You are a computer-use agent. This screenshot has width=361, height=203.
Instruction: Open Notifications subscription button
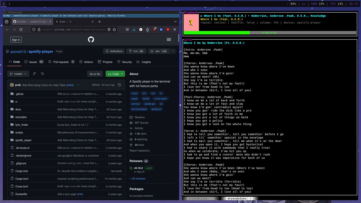pos(114,51)
